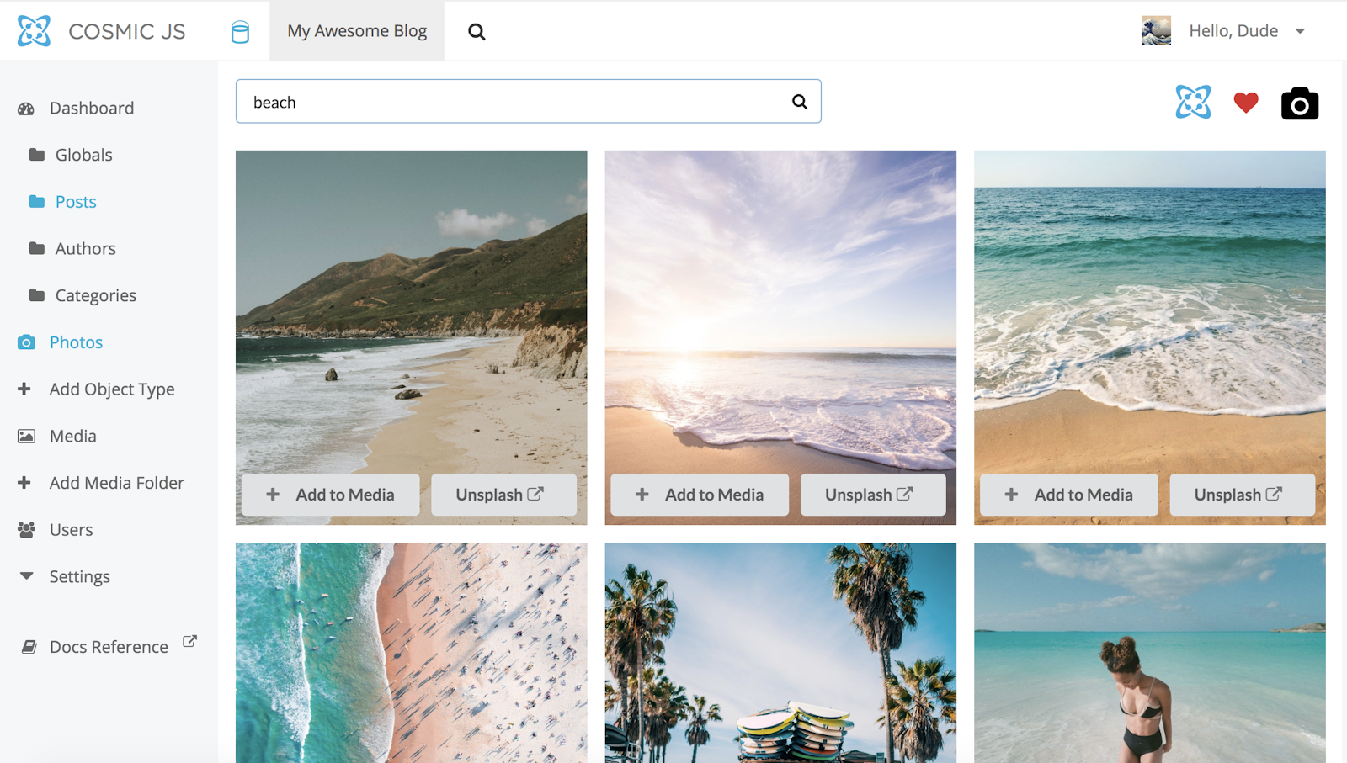Image resolution: width=1347 pixels, height=763 pixels.
Task: Open the Hello, Dude dropdown arrow
Action: coord(1300,31)
